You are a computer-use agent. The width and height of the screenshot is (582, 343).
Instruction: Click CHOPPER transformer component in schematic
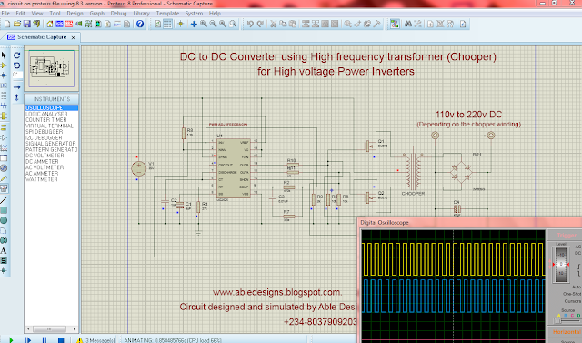click(413, 171)
